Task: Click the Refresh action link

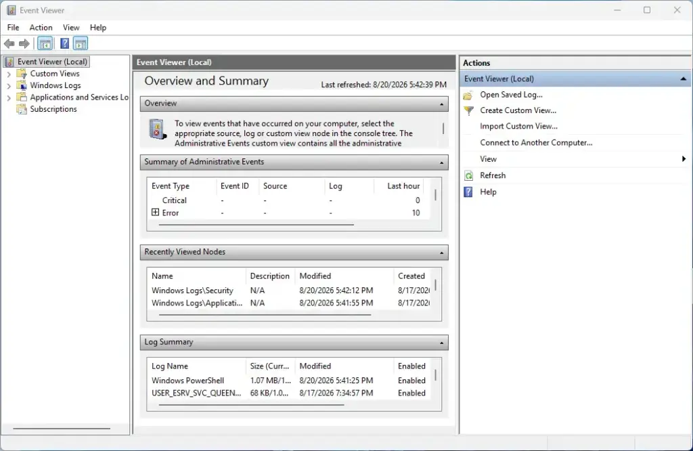Action: 493,175
